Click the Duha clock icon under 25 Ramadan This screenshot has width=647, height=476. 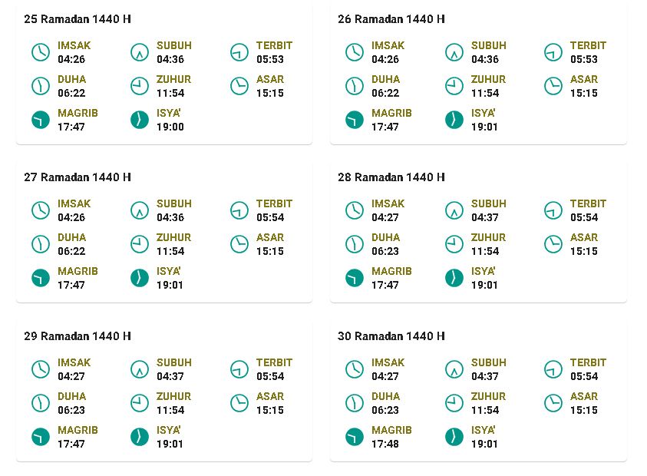click(x=41, y=86)
